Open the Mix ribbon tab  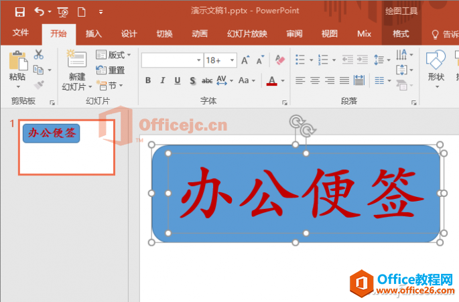point(364,34)
